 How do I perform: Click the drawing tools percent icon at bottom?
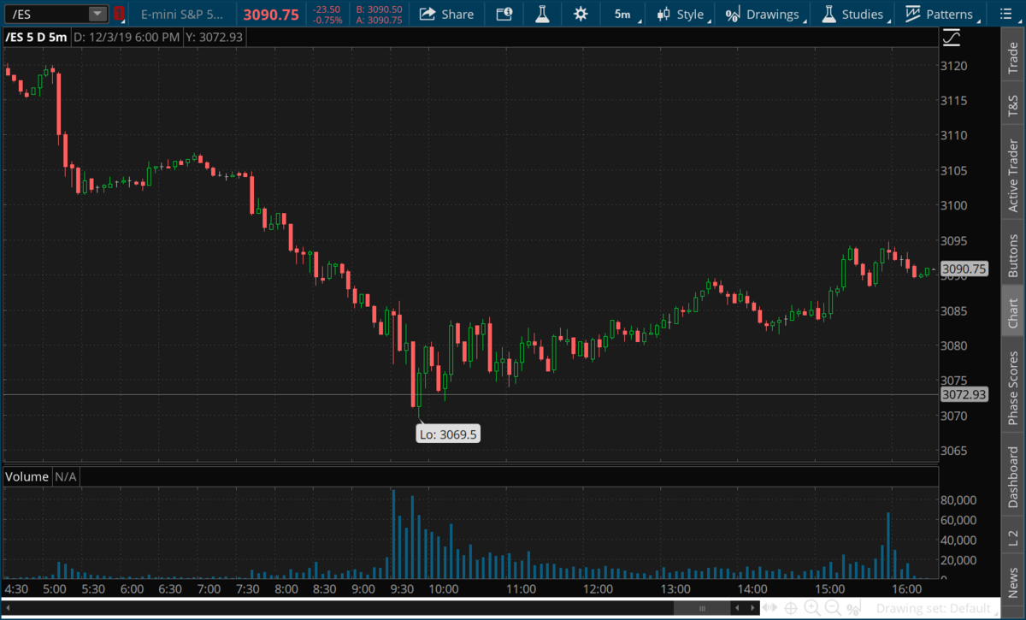(855, 608)
